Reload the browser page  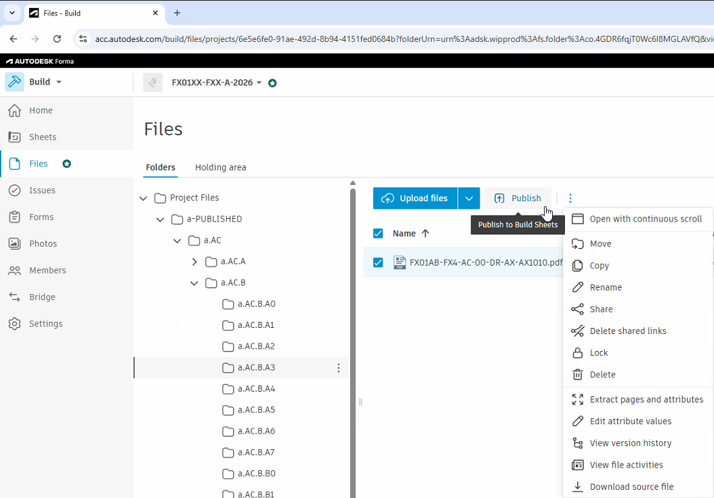click(x=57, y=39)
